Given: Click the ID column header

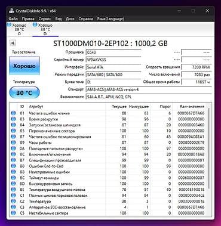Looking at the screenshot, I should click(22, 107).
